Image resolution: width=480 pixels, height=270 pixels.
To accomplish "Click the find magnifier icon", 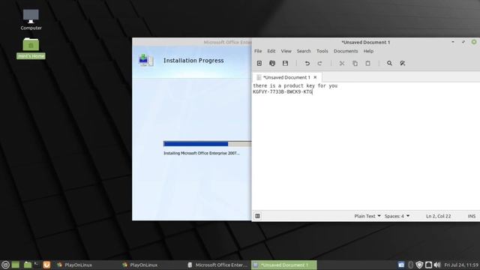I will (389, 63).
